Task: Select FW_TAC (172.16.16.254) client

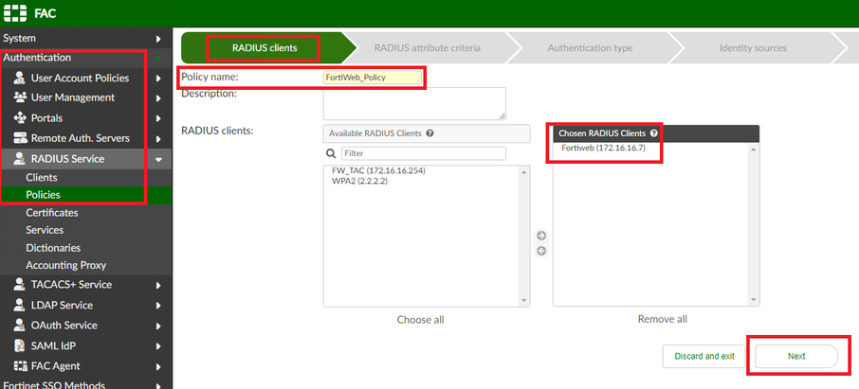Action: (x=378, y=170)
